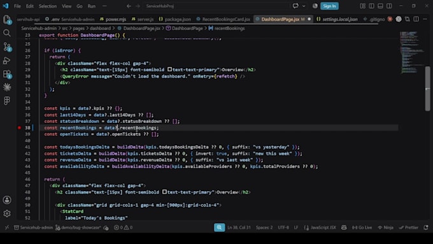Switch to the power.mjs tab
This screenshot has width=433, height=244.
coord(113,19)
